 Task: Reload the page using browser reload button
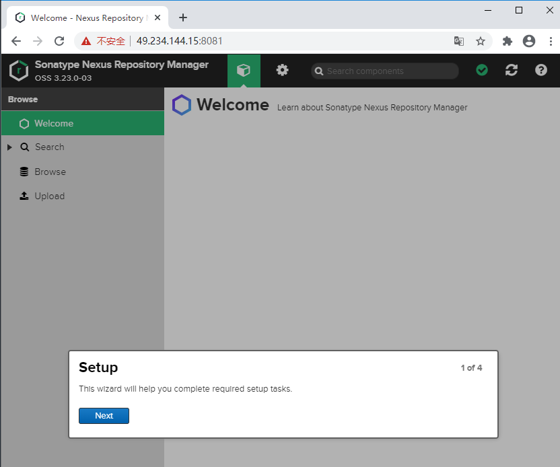[x=59, y=41]
